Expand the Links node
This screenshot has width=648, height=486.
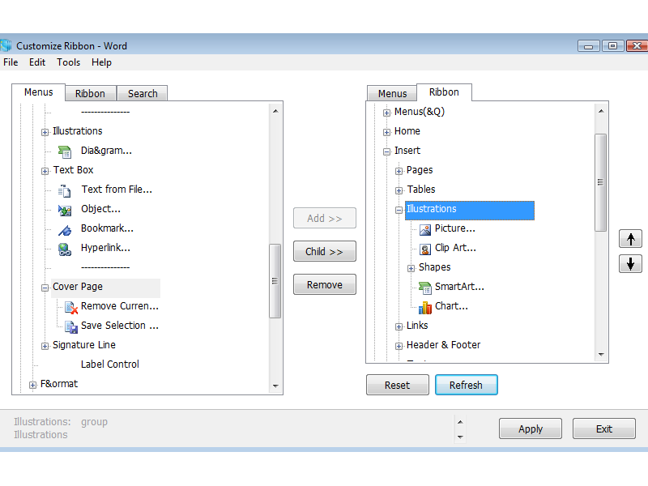click(x=398, y=326)
